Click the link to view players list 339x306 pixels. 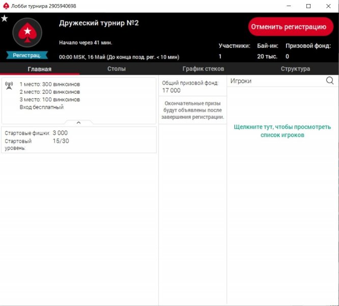click(282, 131)
